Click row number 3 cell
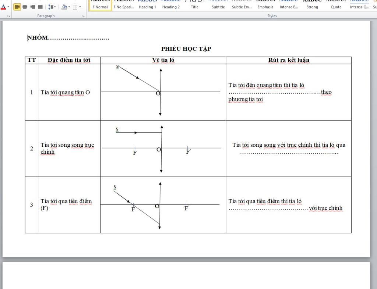Screen dimensions: 377x289 pyautogui.click(x=32, y=205)
